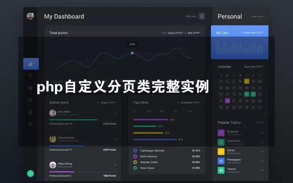Open the Calendar month dropdown
Image resolution: width=293 pixels, height=183 pixels.
click(x=253, y=67)
